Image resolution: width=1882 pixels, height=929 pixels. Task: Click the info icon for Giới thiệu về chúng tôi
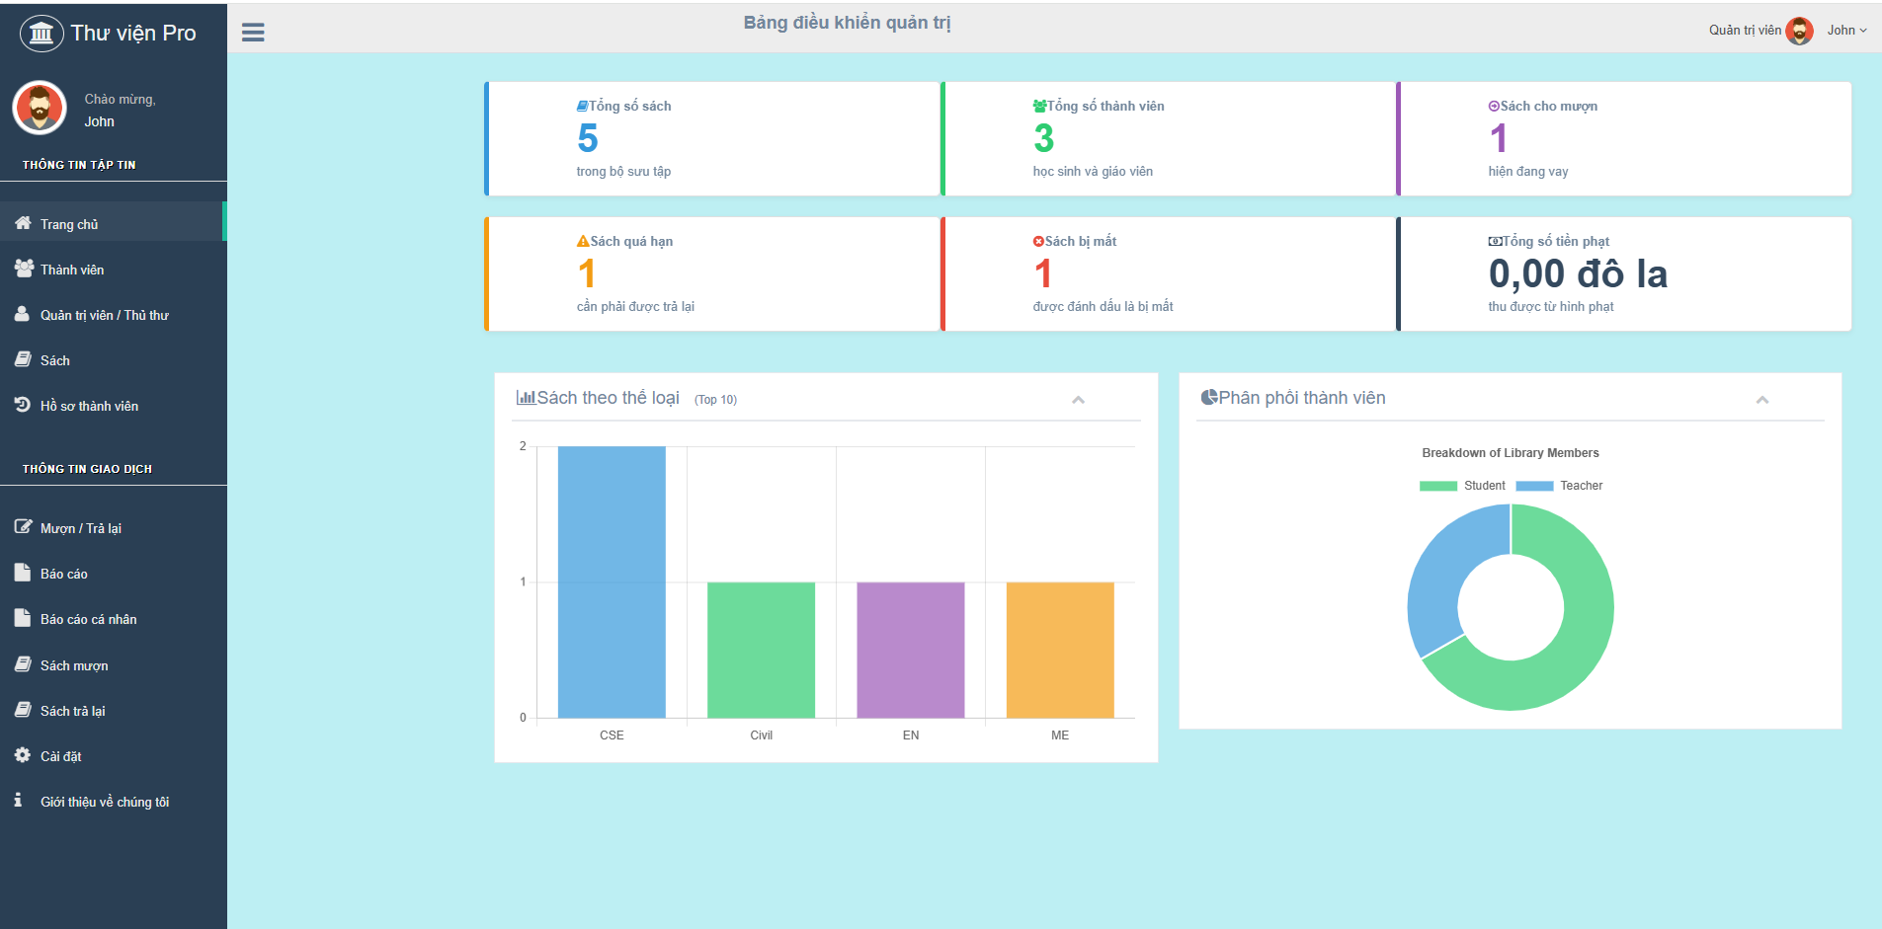pos(18,801)
